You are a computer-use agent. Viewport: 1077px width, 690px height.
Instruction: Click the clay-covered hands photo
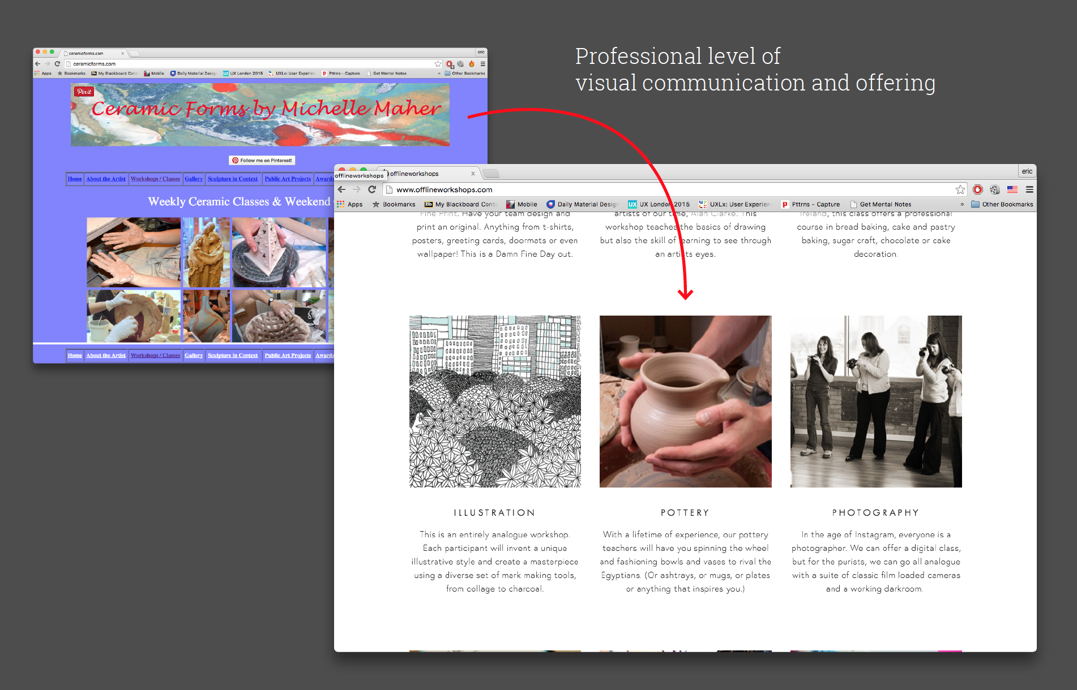[134, 252]
